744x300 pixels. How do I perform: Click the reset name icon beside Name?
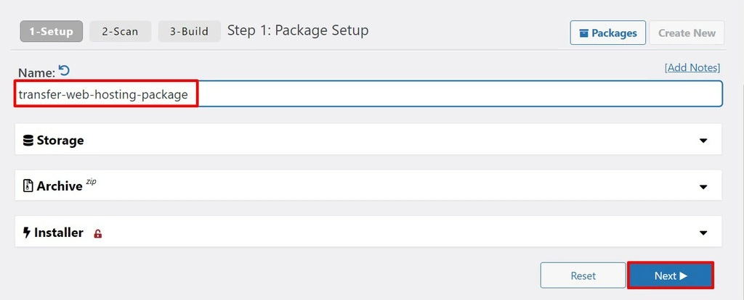[65, 71]
